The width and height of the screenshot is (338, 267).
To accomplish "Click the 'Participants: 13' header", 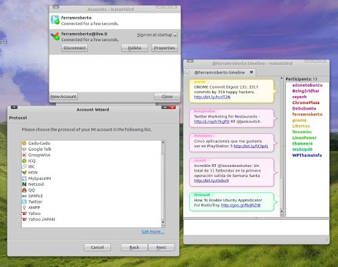I will pos(301,79).
